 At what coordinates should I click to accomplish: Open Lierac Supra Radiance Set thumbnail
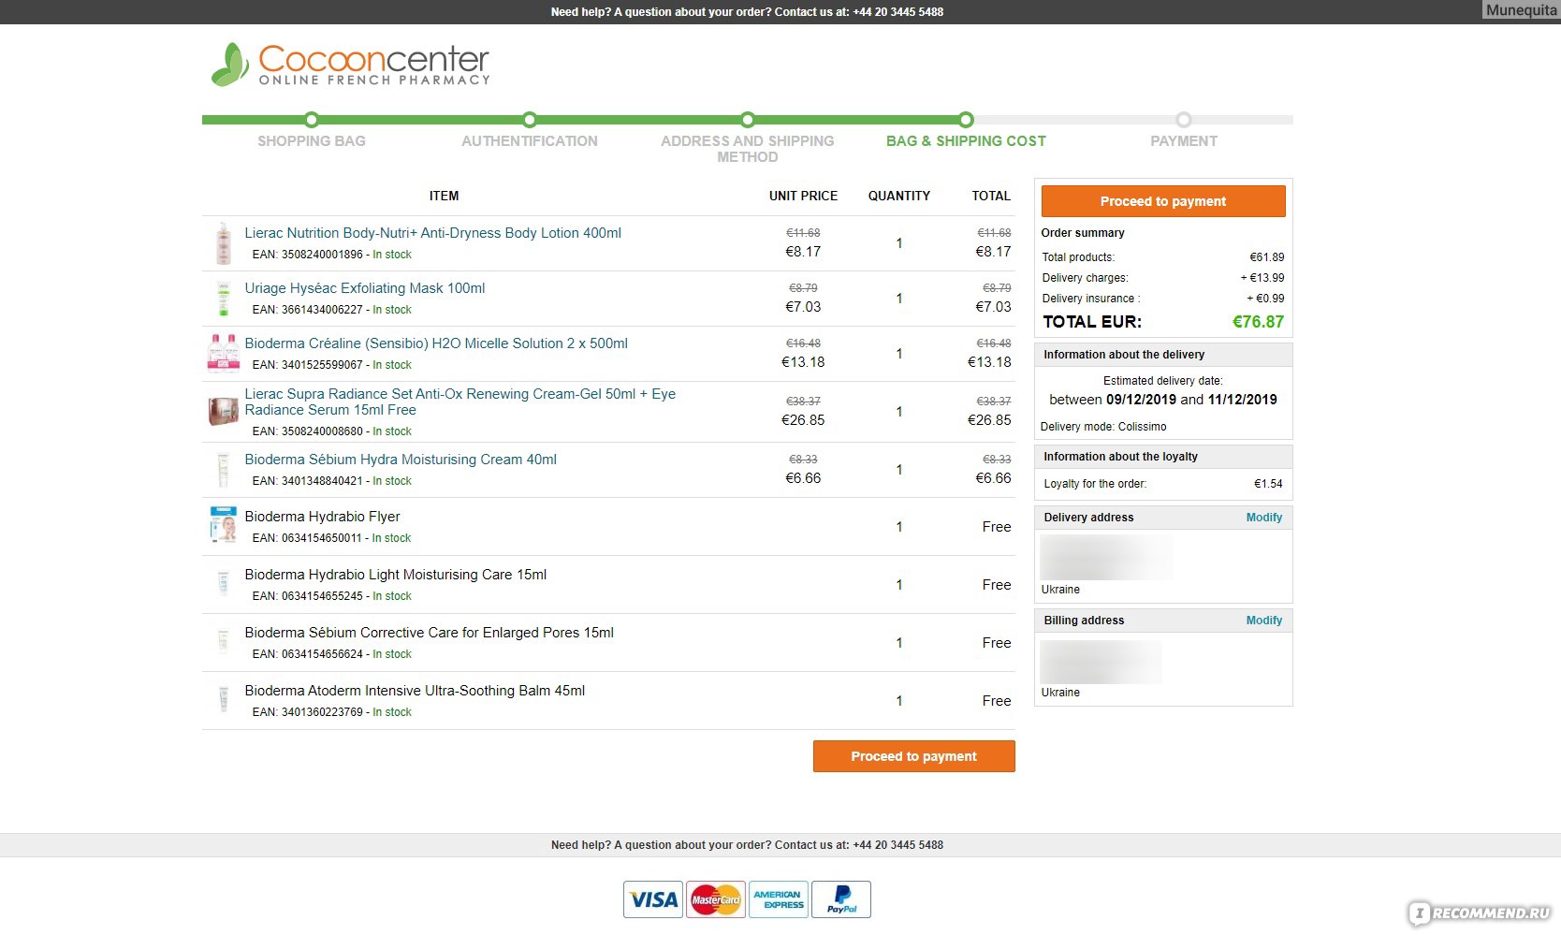(223, 412)
